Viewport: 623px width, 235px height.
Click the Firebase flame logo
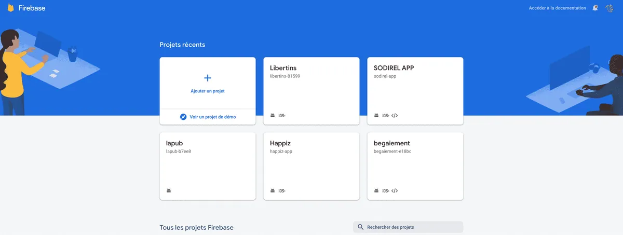pyautogui.click(x=10, y=8)
